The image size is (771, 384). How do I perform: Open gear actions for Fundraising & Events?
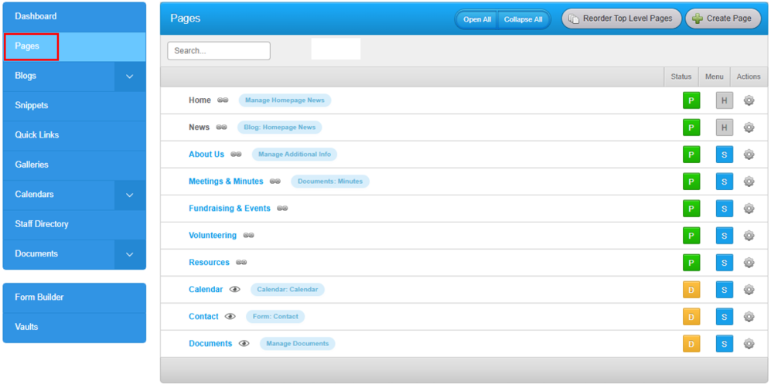[x=749, y=209]
